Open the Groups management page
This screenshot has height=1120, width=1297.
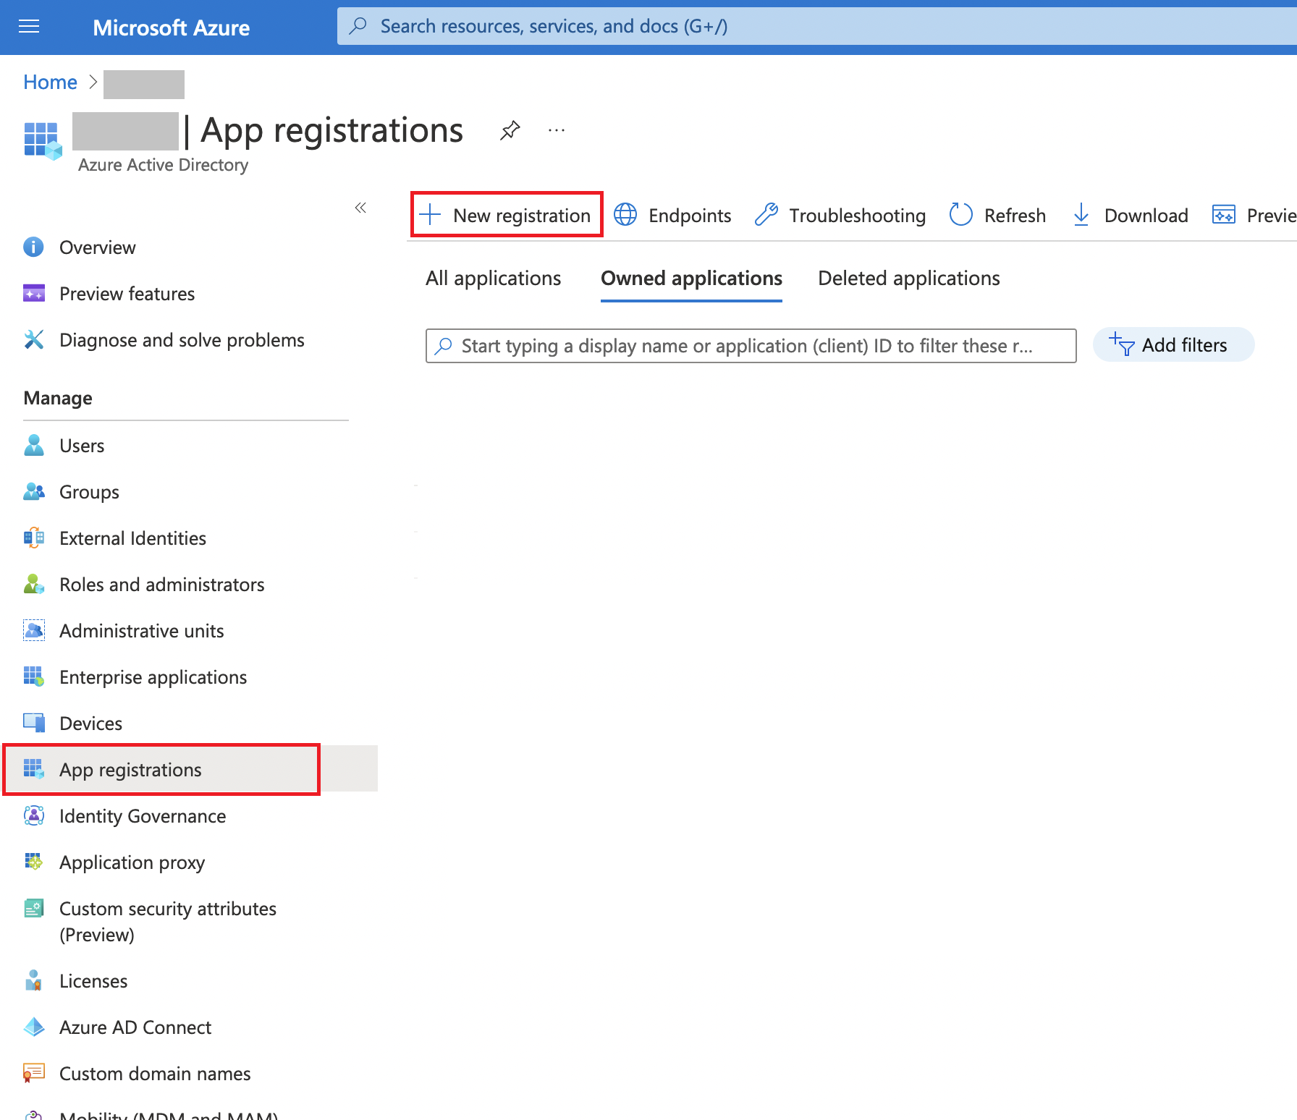click(88, 491)
